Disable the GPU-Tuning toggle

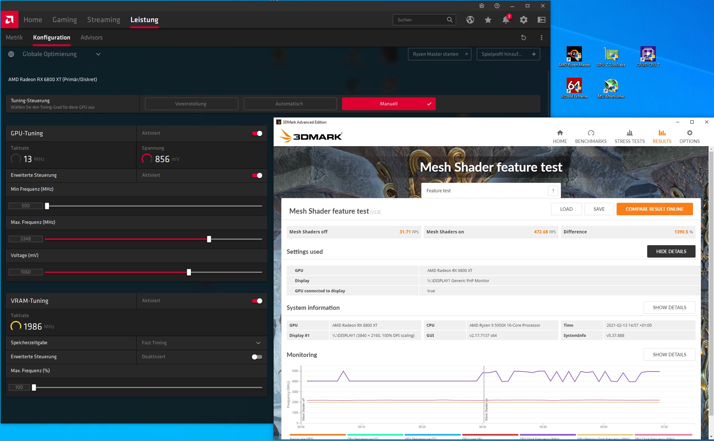[x=257, y=133]
